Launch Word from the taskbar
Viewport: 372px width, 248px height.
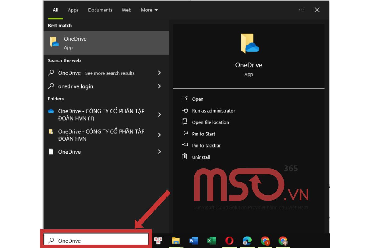194,241
